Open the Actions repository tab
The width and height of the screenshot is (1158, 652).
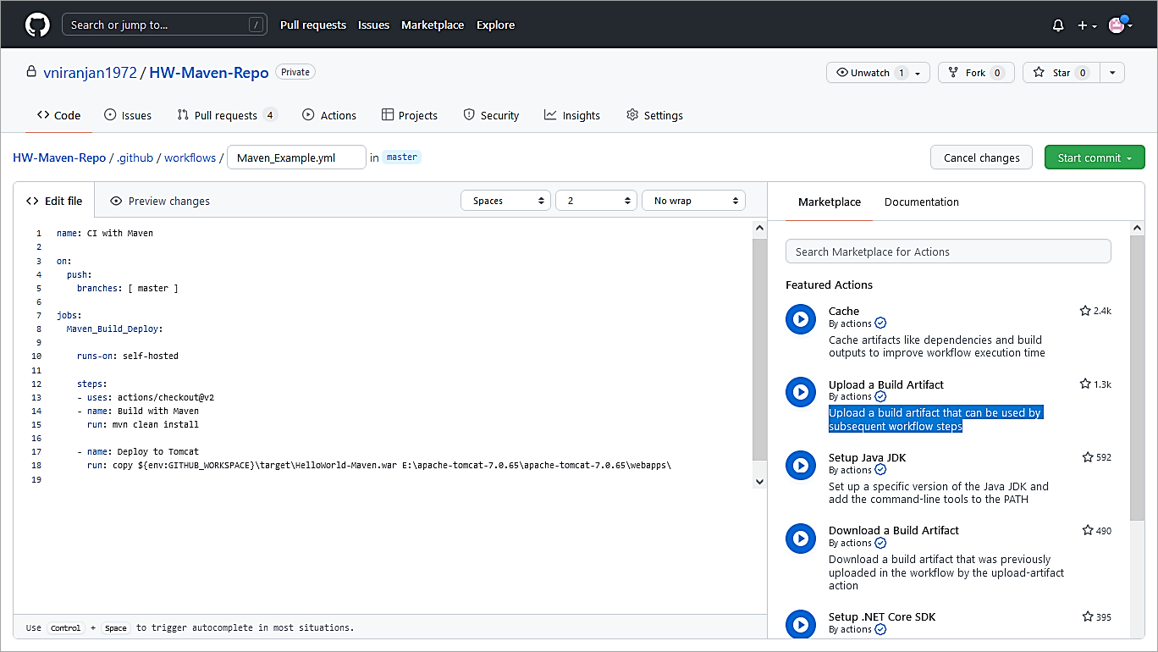click(x=329, y=115)
